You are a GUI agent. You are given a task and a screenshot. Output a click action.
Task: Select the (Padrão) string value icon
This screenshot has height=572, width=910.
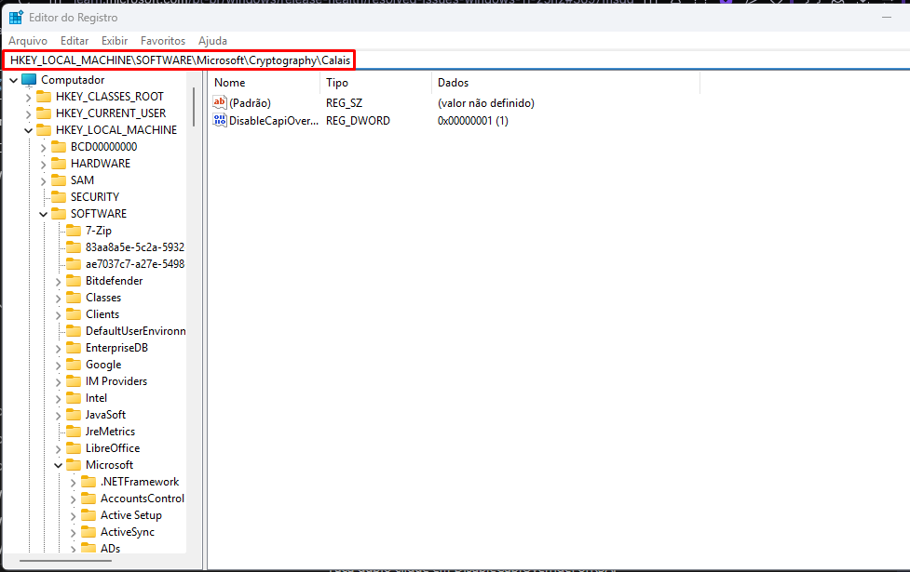pos(220,103)
